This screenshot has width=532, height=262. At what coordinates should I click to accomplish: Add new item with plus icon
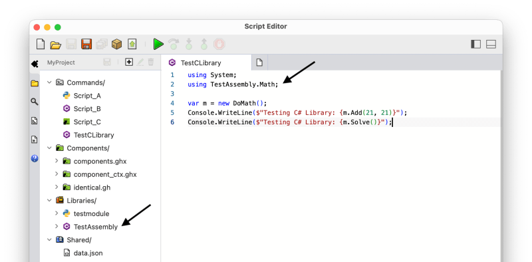(129, 62)
